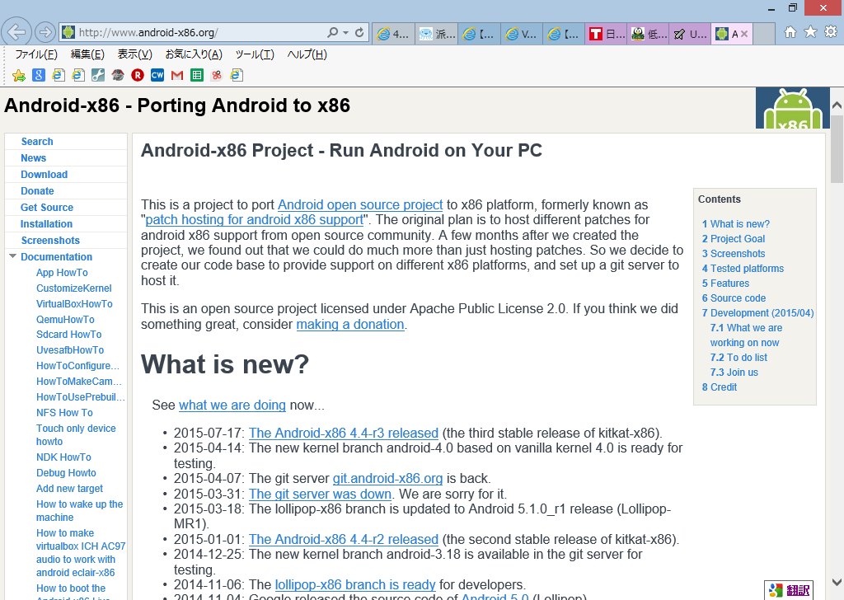Open the Tools gear icon
Viewport: 844px width, 600px height.
tap(831, 32)
